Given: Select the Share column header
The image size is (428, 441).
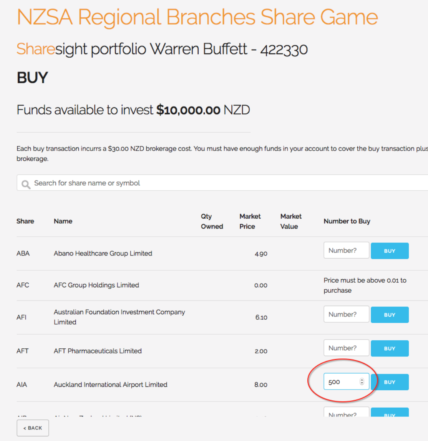Looking at the screenshot, I should click(25, 221).
